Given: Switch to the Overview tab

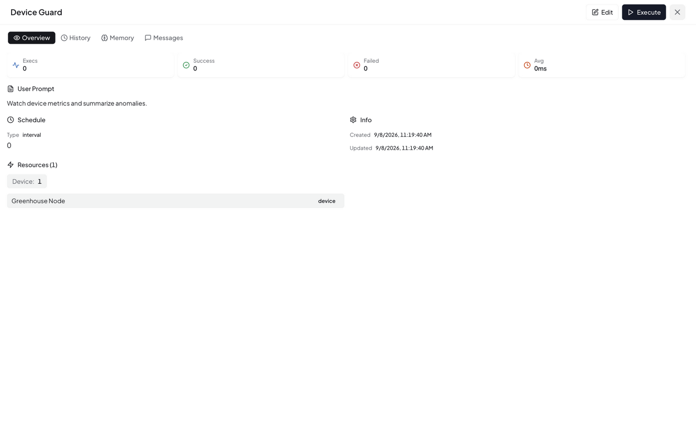Looking at the screenshot, I should tap(31, 38).
